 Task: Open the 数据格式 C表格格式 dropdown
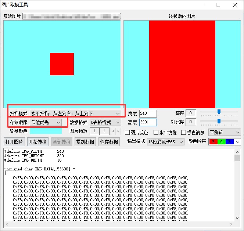coord(105,122)
